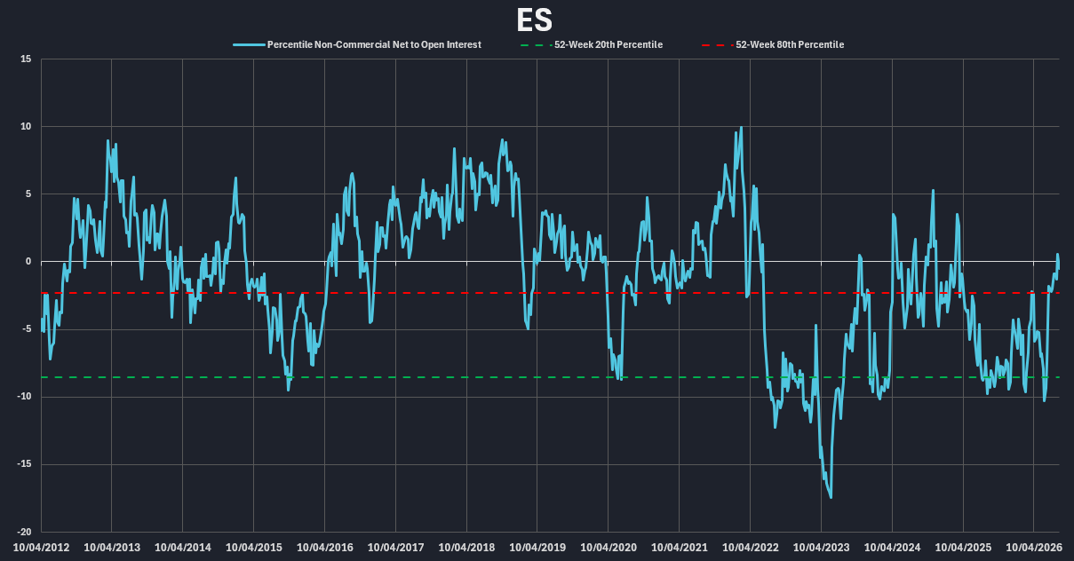The width and height of the screenshot is (1074, 561).
Task: Click the chart title ES
Action: click(536, 20)
